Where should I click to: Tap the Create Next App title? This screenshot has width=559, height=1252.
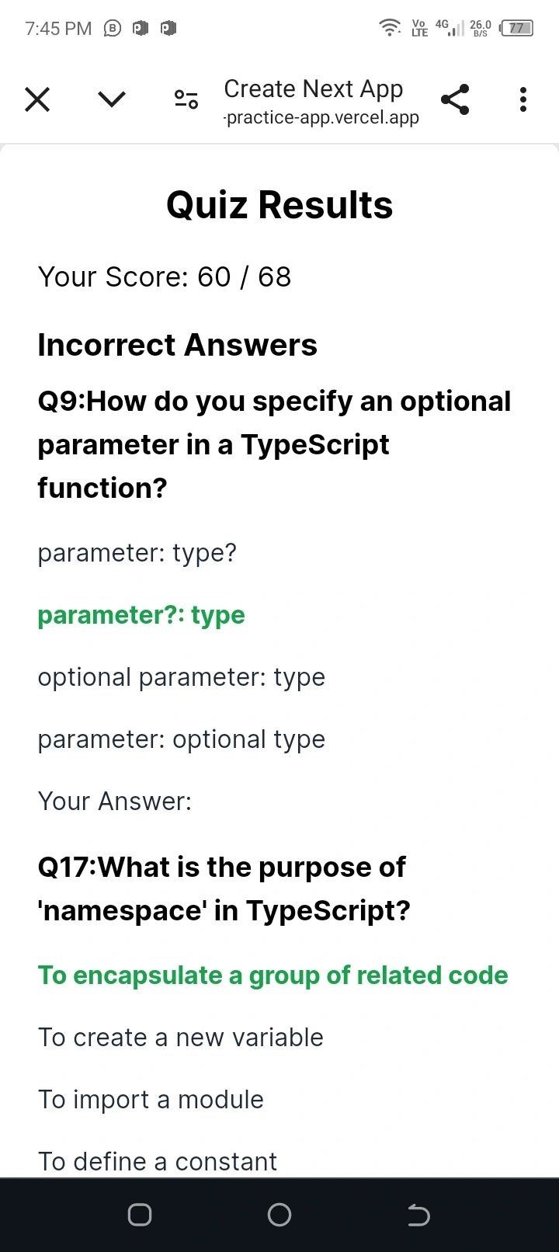[313, 89]
